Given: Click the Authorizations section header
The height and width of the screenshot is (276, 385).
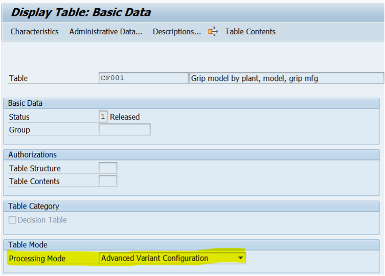Looking at the screenshot, I should coord(32,154).
